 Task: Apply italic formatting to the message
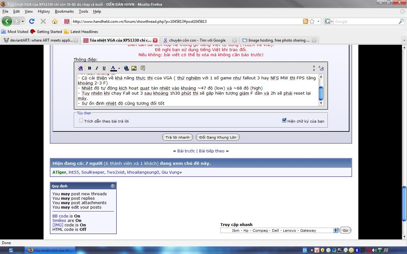tap(97, 68)
